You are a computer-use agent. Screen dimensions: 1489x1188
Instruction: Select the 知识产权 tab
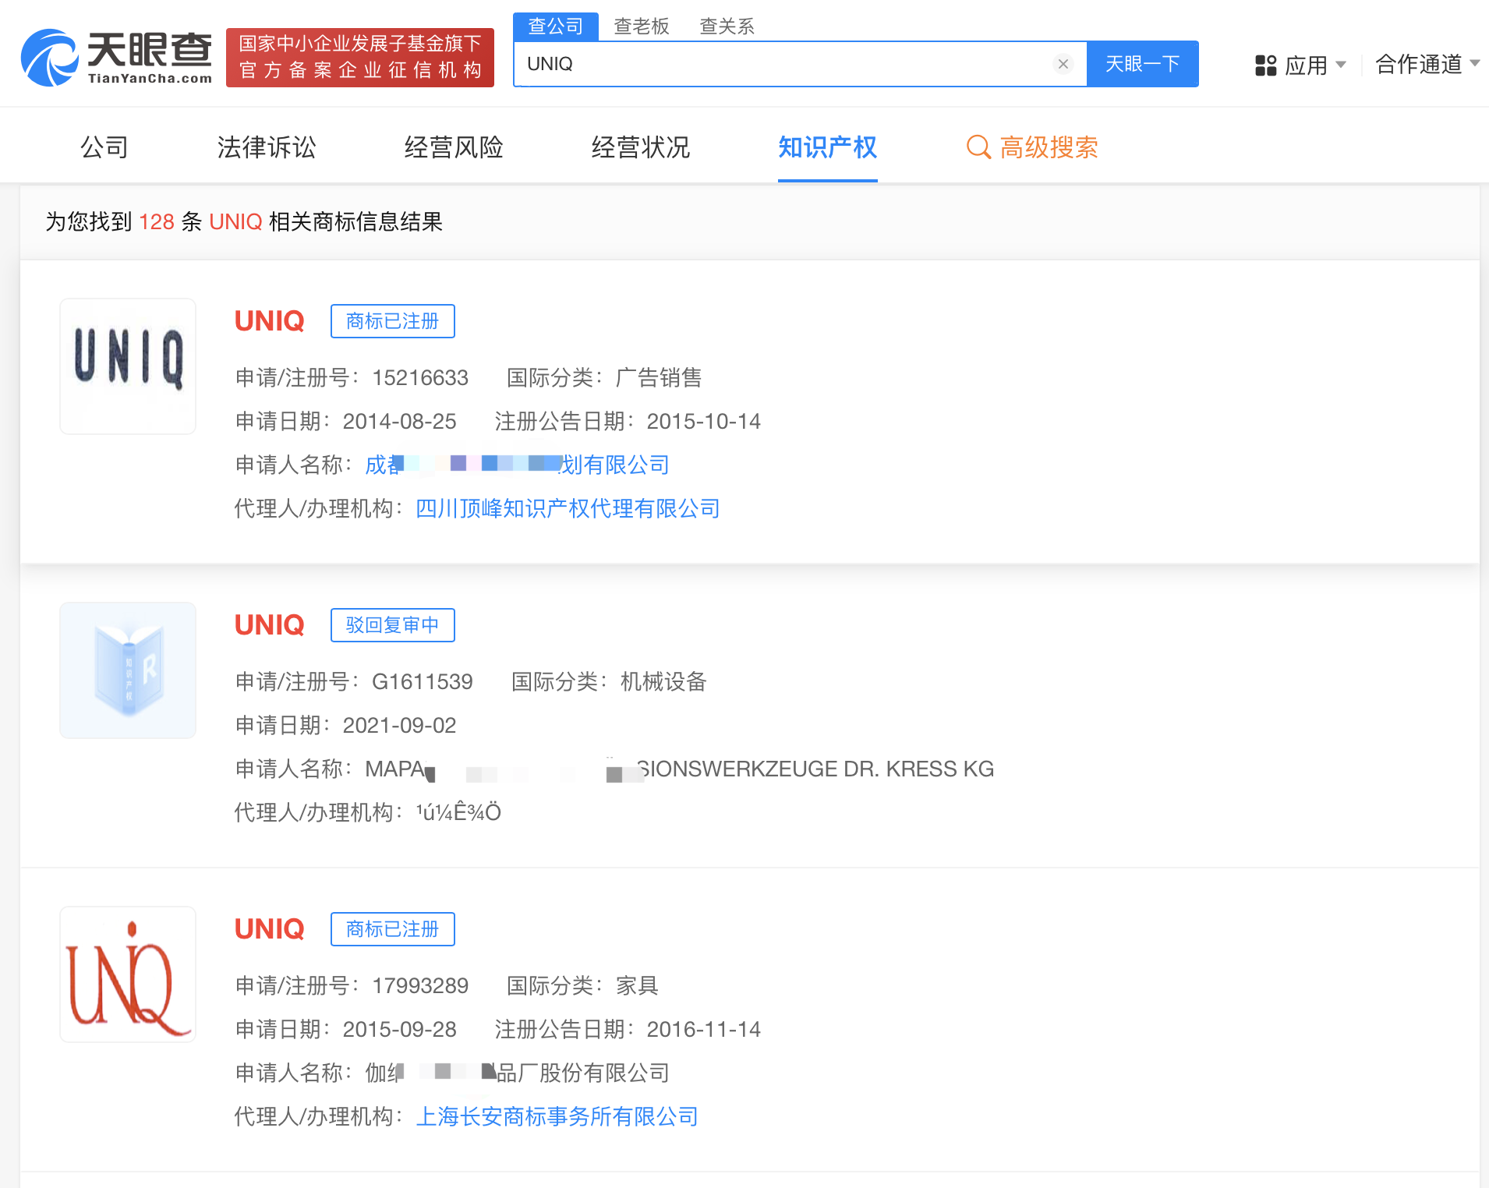827,147
